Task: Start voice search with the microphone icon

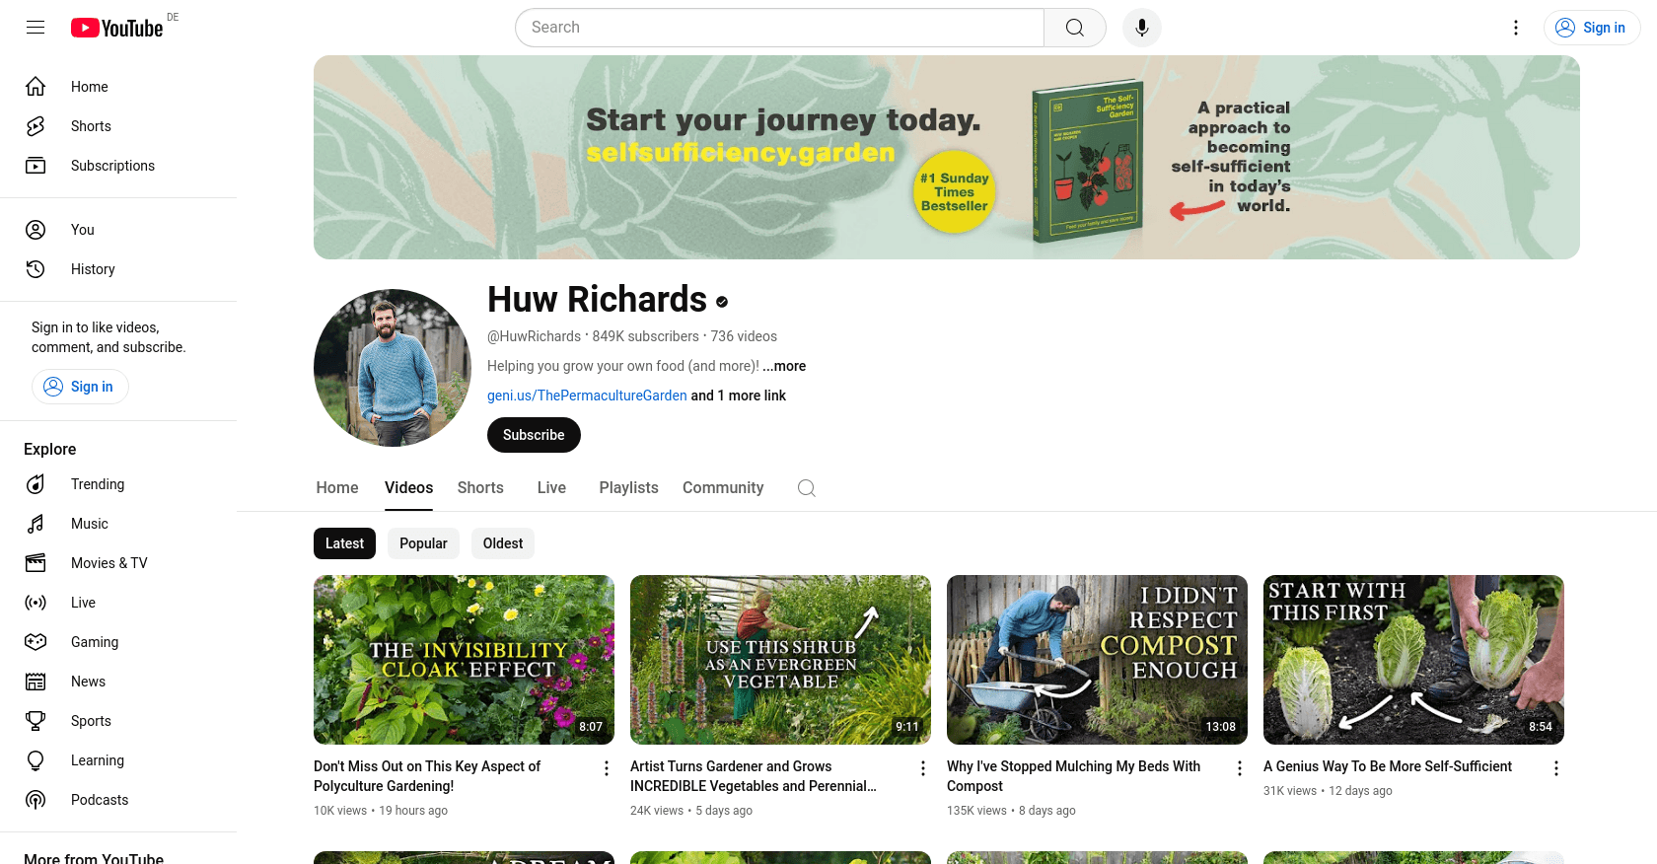Action: (x=1141, y=28)
